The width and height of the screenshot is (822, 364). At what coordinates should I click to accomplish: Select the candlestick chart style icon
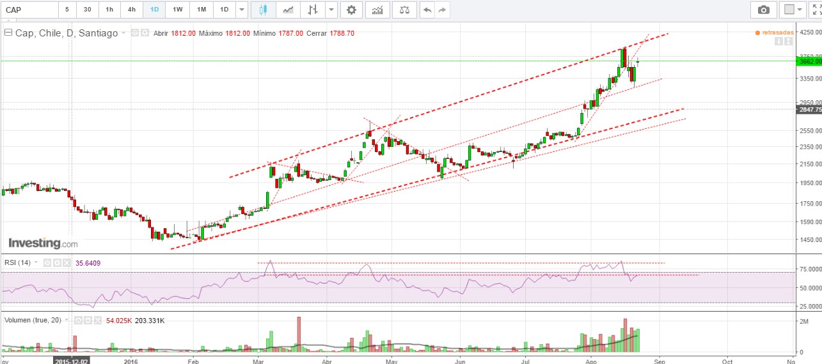point(263,10)
